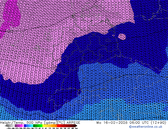Click the (12+90) forecast offset text
The height and width of the screenshot is (129, 168).
(x=158, y=123)
